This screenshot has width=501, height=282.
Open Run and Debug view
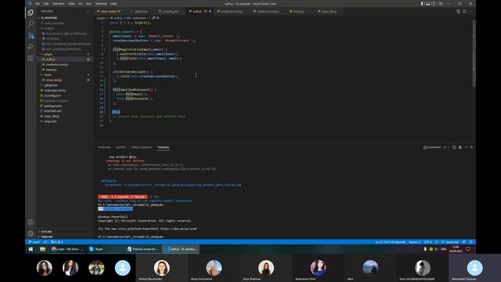31,47
